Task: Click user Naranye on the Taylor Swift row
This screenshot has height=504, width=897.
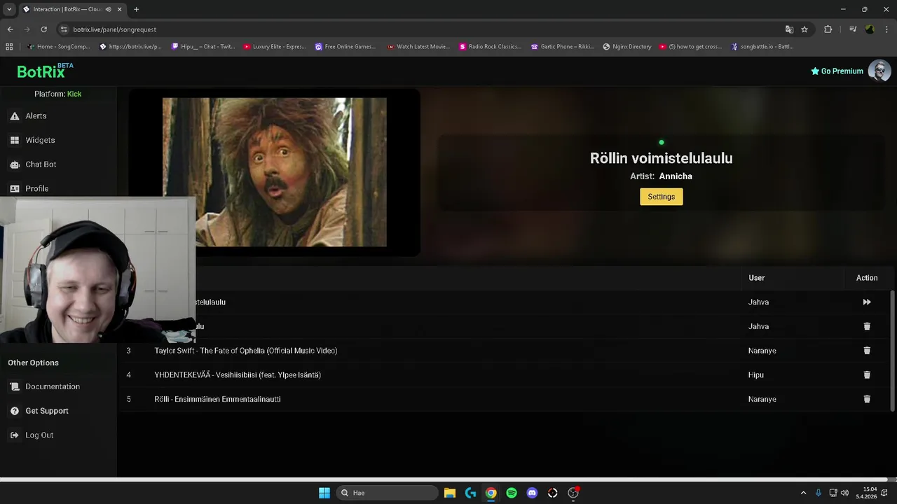Action: point(762,351)
